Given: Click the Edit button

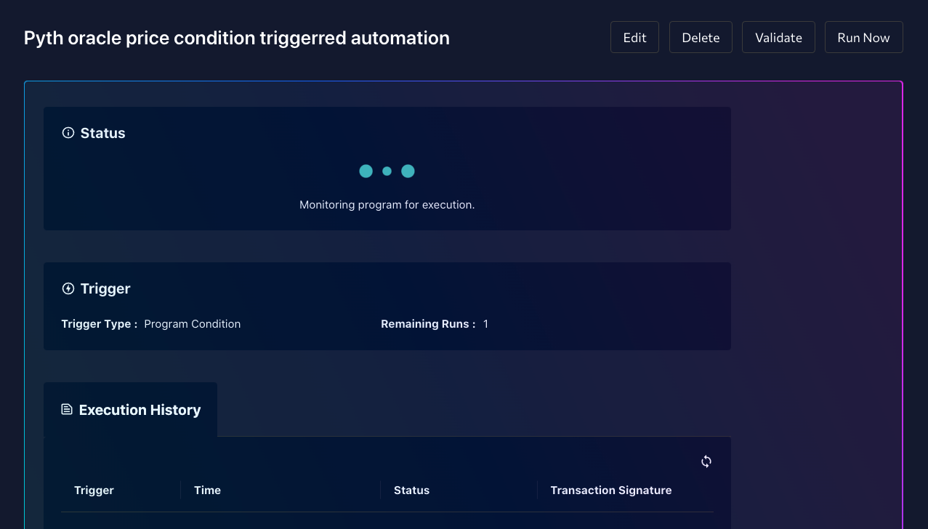Looking at the screenshot, I should tap(634, 36).
